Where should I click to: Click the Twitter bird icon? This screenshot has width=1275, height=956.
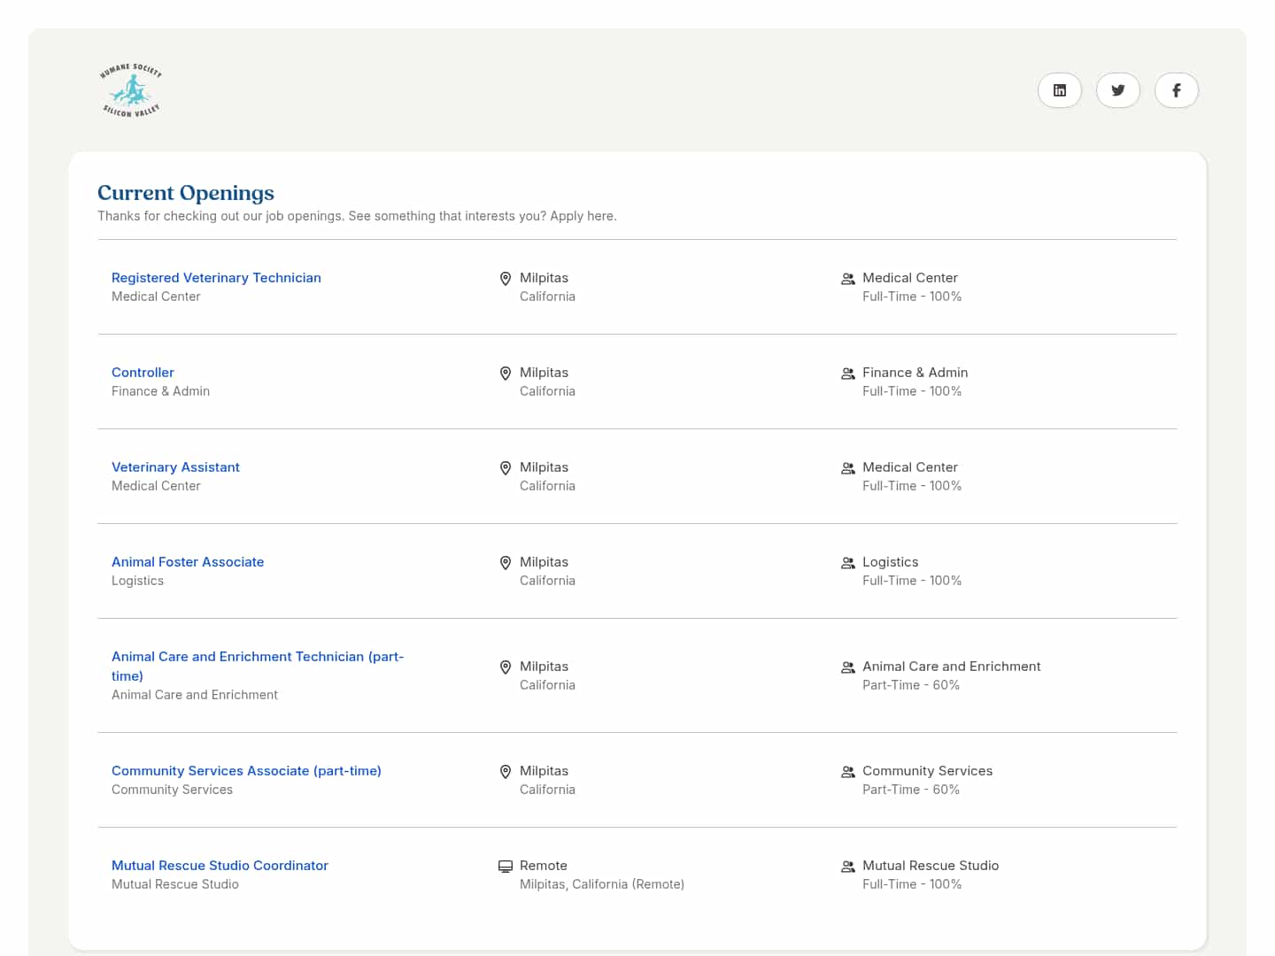click(1117, 90)
